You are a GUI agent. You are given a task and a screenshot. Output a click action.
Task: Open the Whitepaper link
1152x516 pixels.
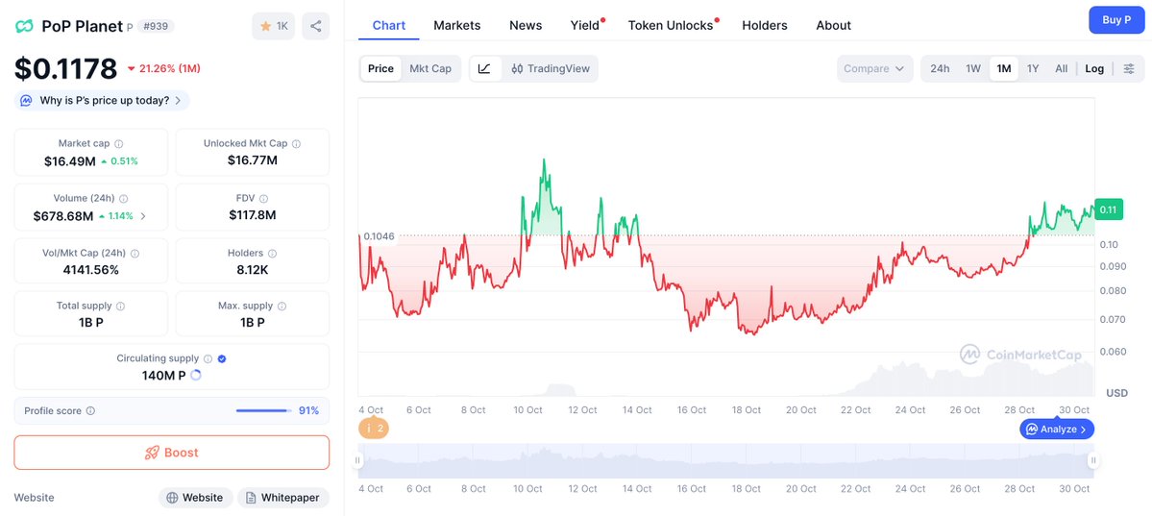coord(282,498)
